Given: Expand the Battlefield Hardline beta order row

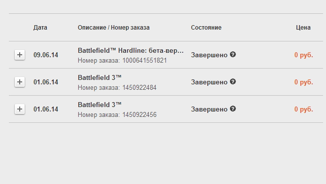Looking at the screenshot, I should 20,55.
